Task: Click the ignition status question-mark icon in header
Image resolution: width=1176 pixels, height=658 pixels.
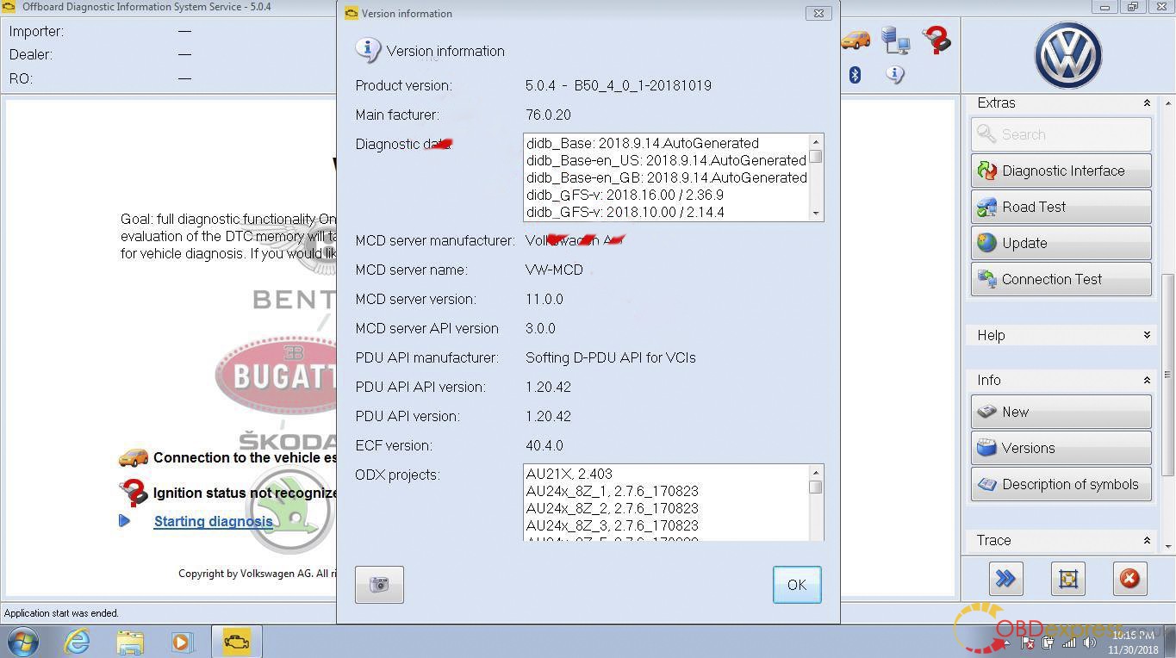Action: (x=936, y=40)
